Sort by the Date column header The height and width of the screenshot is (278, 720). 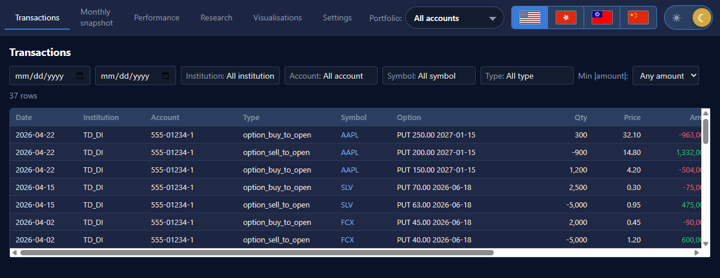[24, 117]
